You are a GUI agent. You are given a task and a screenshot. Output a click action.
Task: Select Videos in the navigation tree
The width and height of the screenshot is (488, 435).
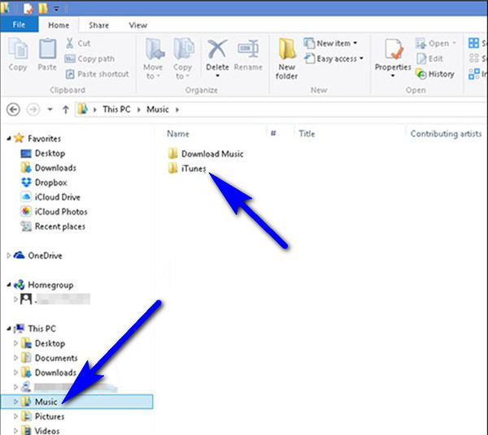(x=41, y=430)
